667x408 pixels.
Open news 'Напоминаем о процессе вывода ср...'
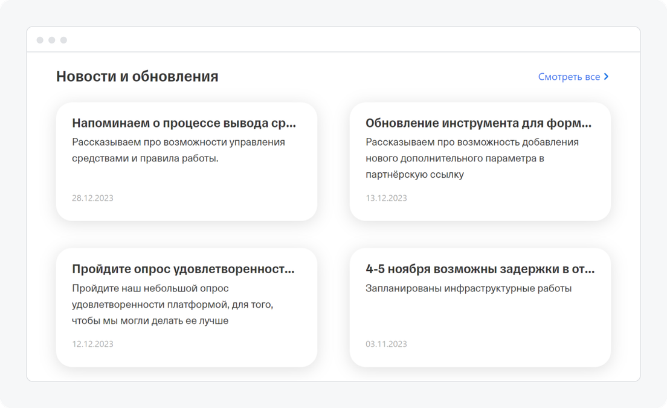[x=184, y=123]
